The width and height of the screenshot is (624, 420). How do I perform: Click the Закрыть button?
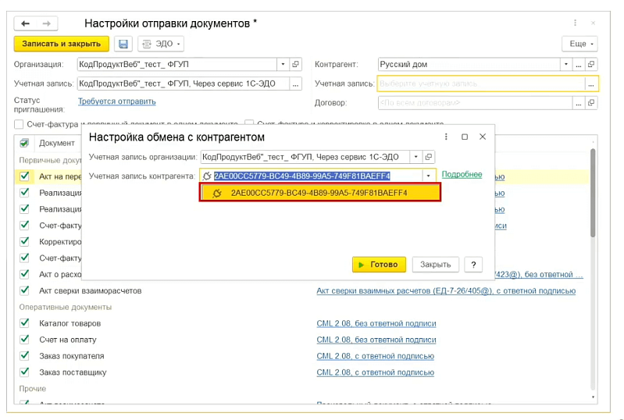point(435,265)
